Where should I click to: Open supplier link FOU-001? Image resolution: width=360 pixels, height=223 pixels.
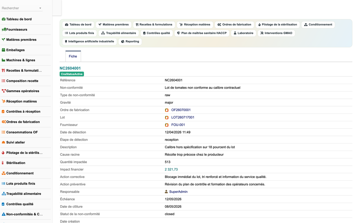coord(178,125)
